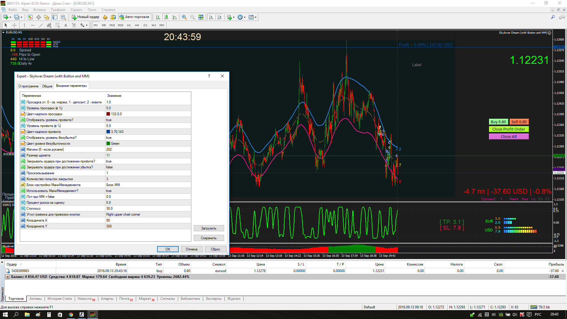Select the Fibonacci retracement tool
Image resolution: width=567 pixels, height=319 pixels.
[58, 25]
